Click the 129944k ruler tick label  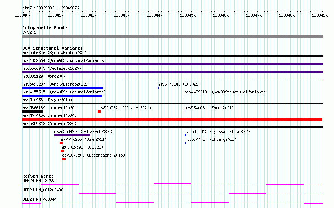(155, 15)
